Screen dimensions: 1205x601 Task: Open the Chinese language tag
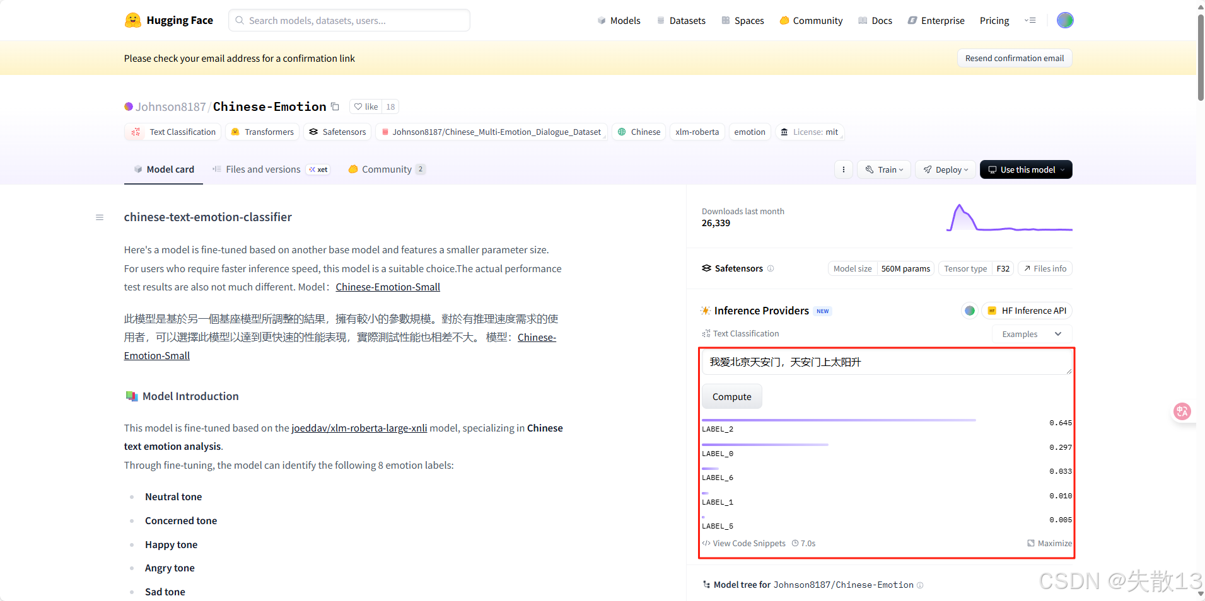639,132
